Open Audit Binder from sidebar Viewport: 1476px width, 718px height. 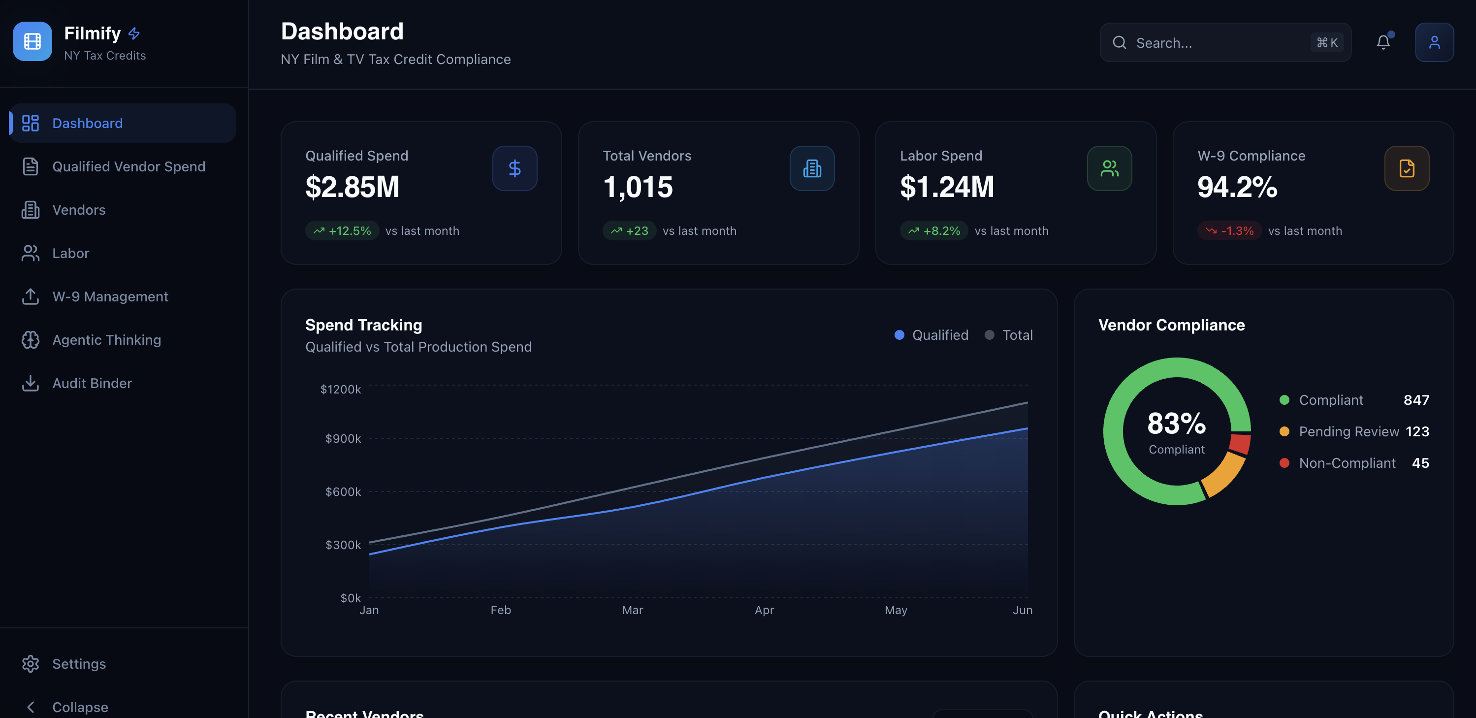pyautogui.click(x=92, y=383)
